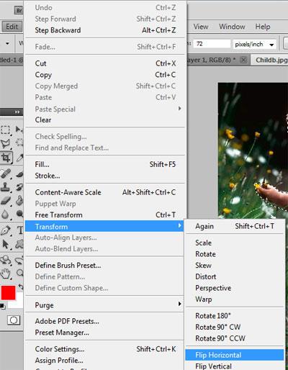Click the resolution field showing 72
The width and height of the screenshot is (288, 370).
[x=212, y=44]
